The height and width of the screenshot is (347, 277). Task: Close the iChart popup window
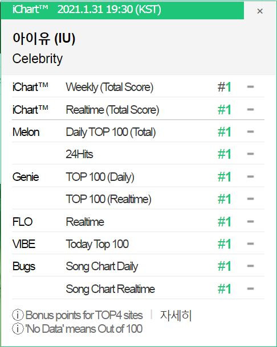click(x=260, y=11)
